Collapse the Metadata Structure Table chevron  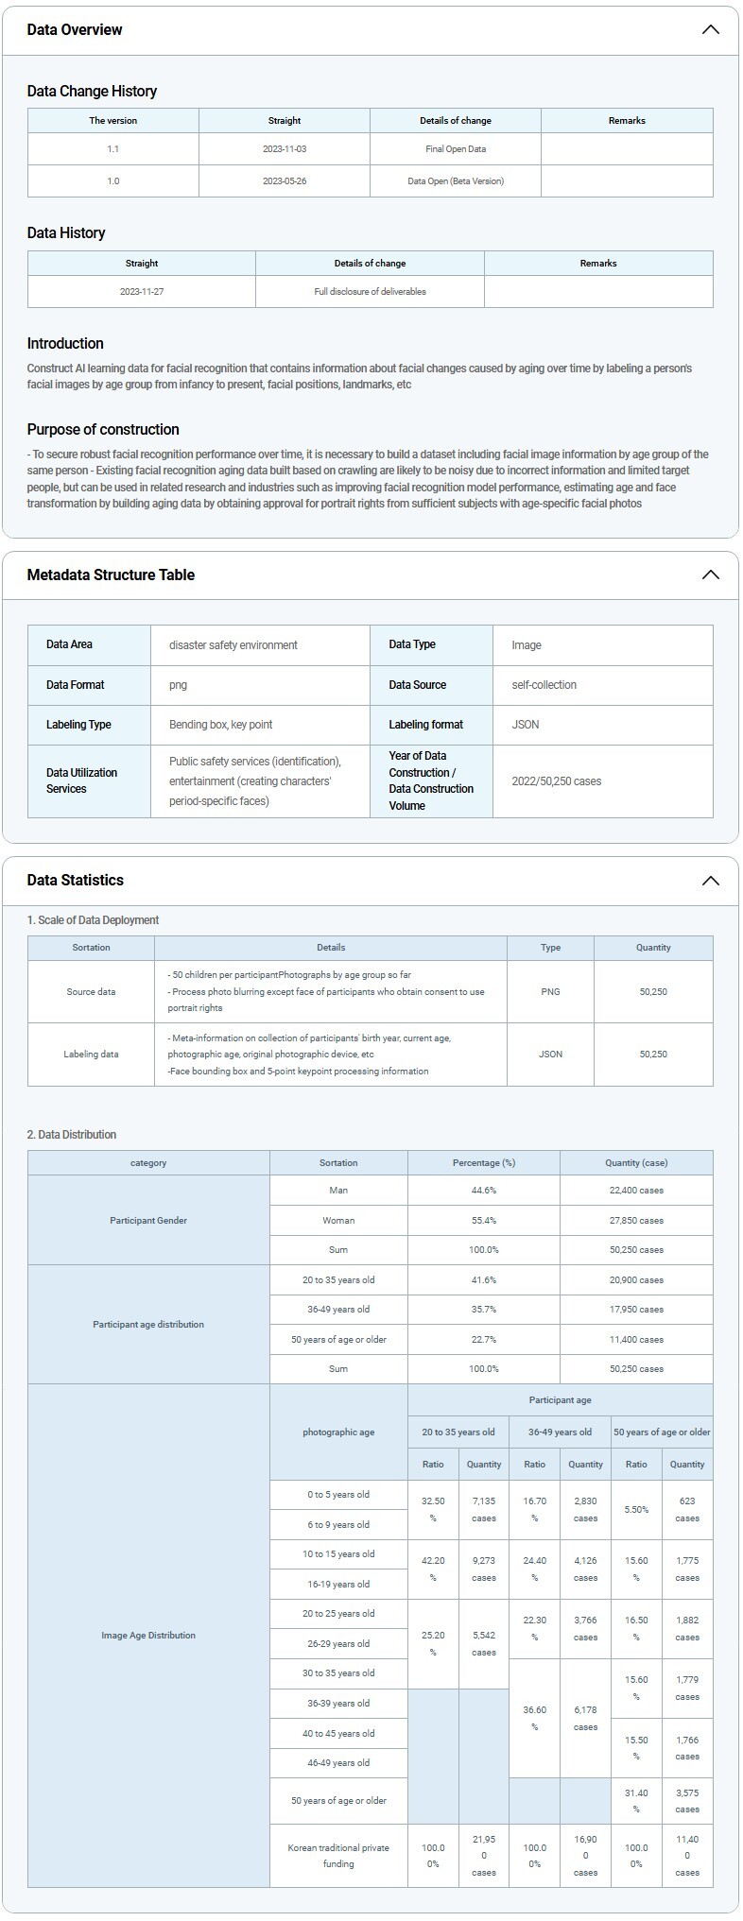pyautogui.click(x=710, y=575)
